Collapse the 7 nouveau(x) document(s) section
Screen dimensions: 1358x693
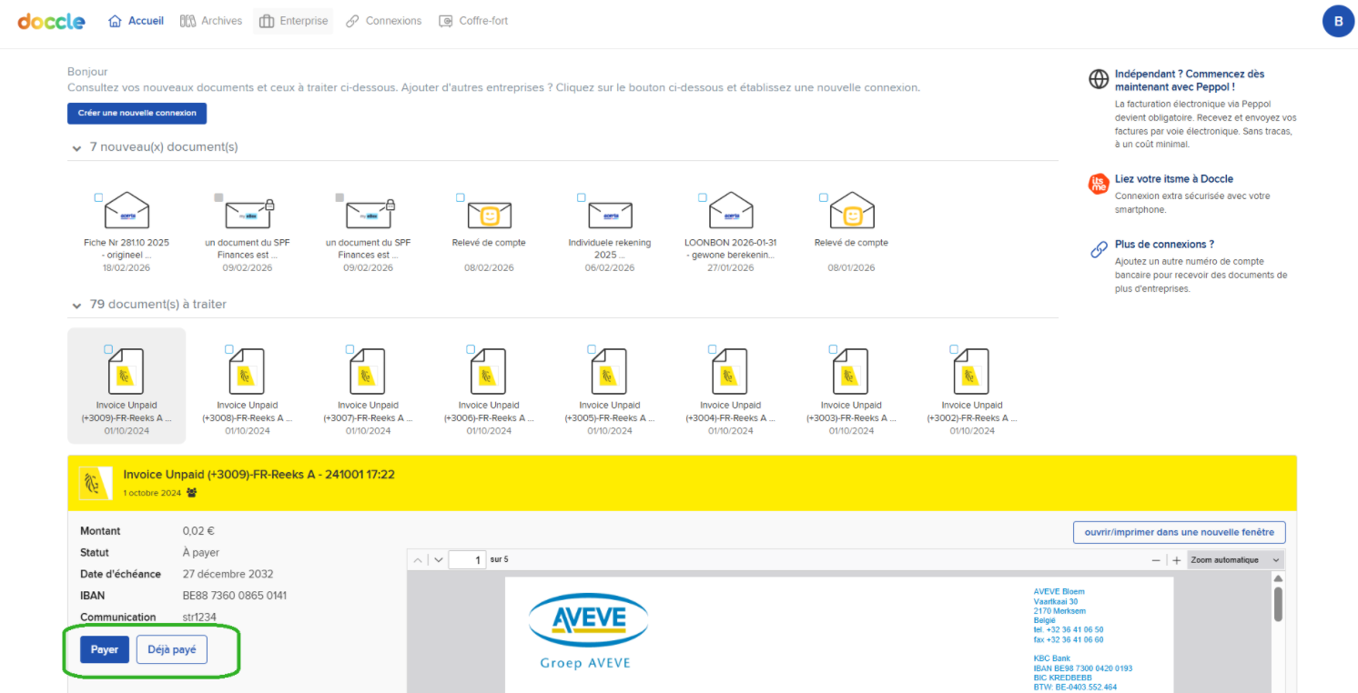point(75,147)
